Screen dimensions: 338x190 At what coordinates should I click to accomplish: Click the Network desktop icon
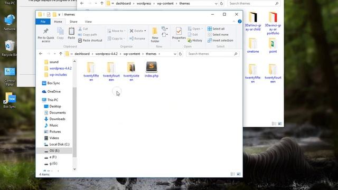(10, 22)
